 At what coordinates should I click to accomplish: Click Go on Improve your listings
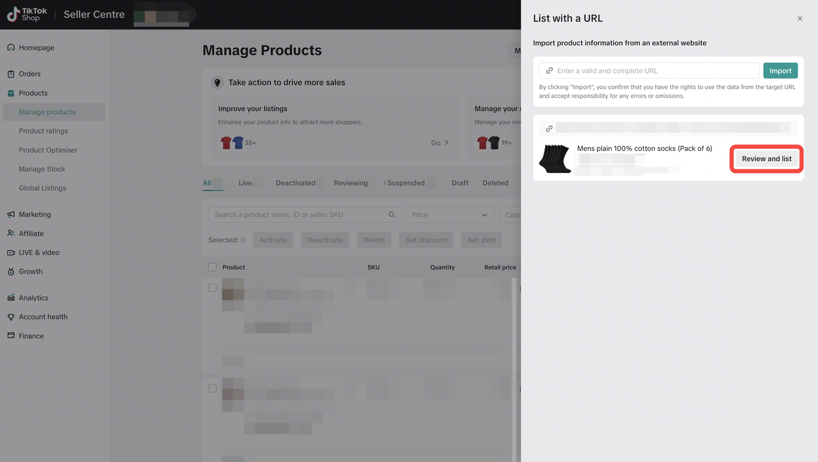440,143
